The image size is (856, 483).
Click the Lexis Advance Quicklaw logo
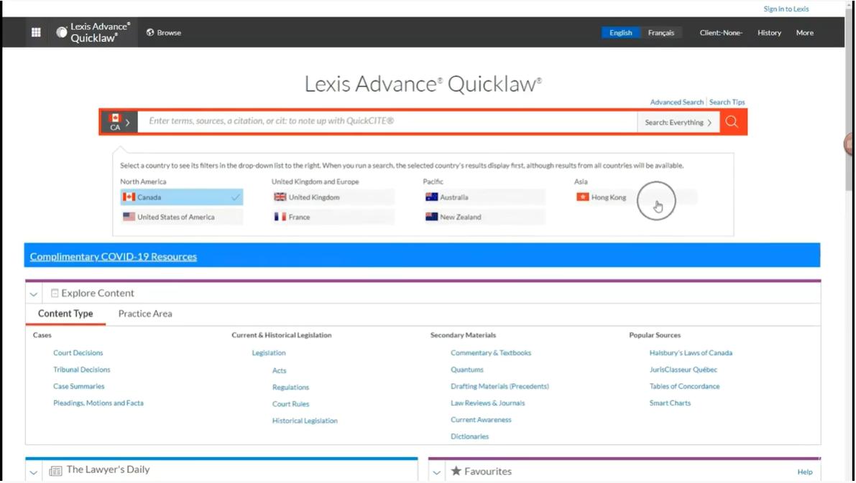coord(93,32)
